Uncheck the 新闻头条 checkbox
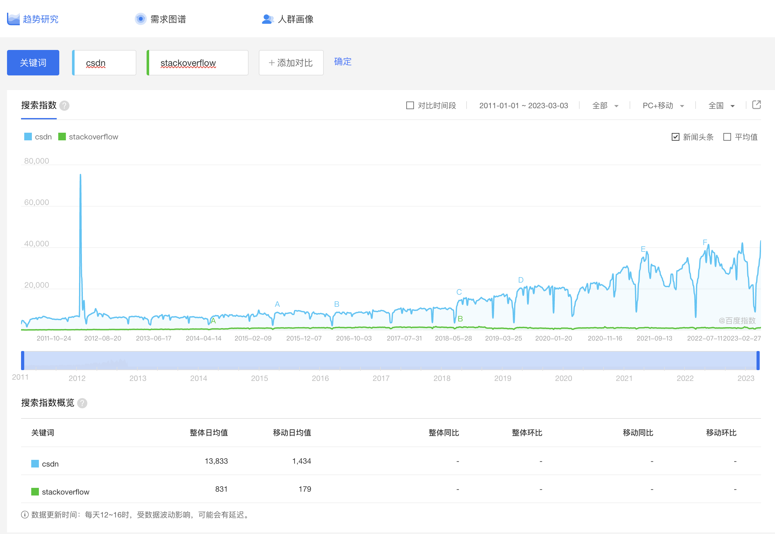The width and height of the screenshot is (775, 534). (675, 137)
